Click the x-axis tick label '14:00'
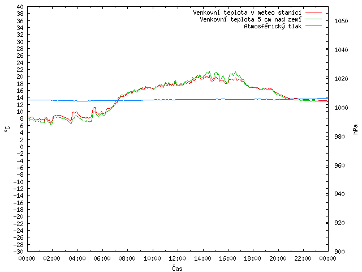Viewport: 362px width, 272px height. click(x=202, y=258)
